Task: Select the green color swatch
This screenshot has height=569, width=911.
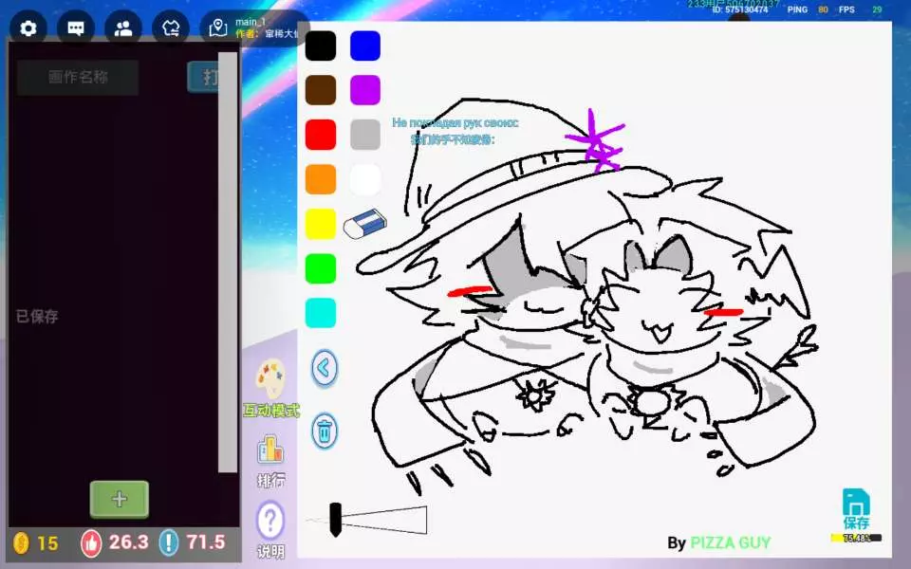Action: point(321,268)
